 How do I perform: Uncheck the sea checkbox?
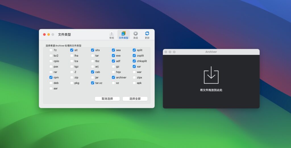click(x=113, y=50)
